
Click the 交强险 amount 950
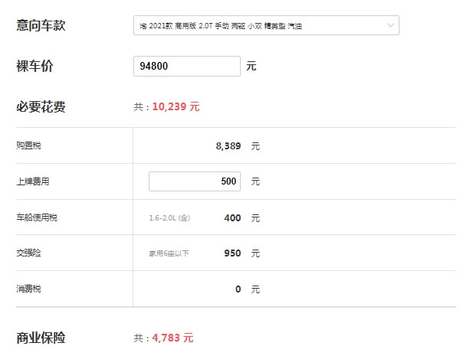(x=232, y=253)
